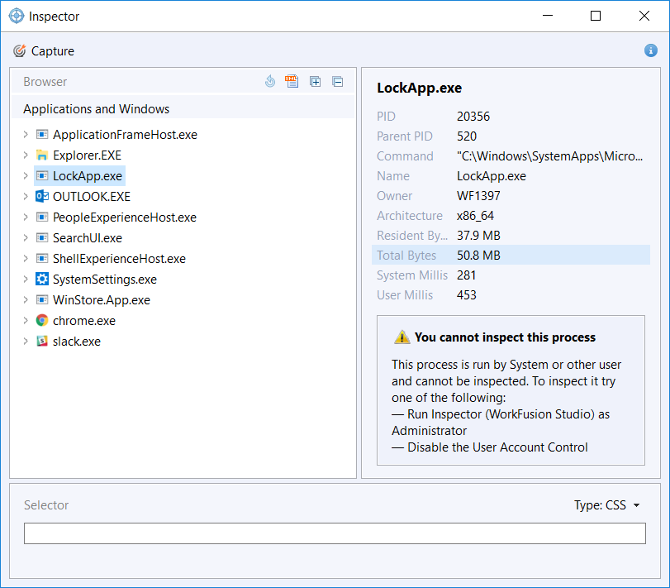Select the Total Bytes row 50.8 MB
Image resolution: width=670 pixels, height=588 pixels.
511,256
